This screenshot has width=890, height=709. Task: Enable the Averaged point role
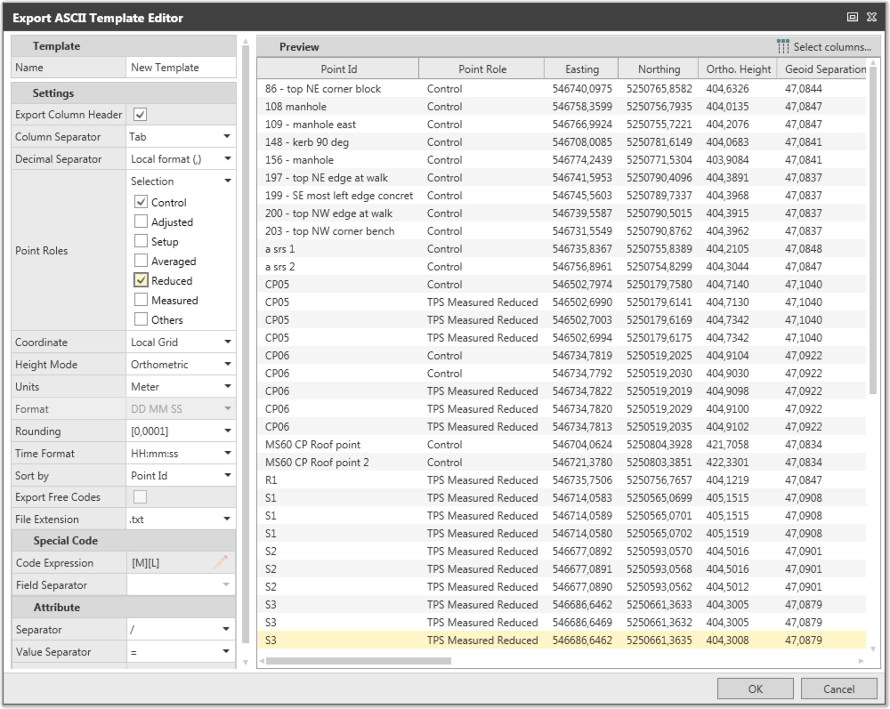coord(141,261)
